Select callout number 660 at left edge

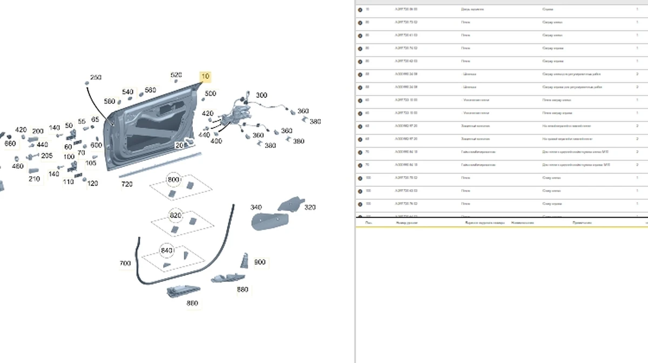click(10, 144)
